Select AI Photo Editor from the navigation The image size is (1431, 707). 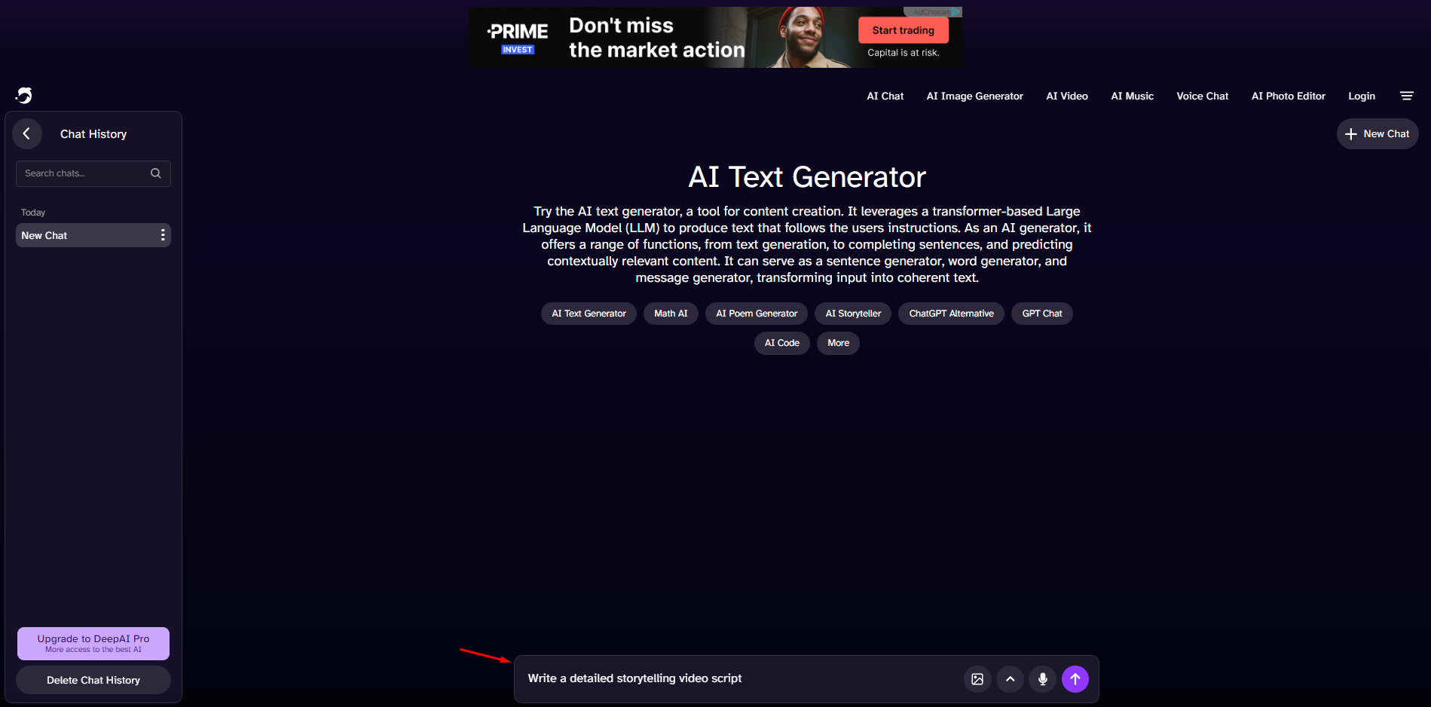(x=1288, y=96)
